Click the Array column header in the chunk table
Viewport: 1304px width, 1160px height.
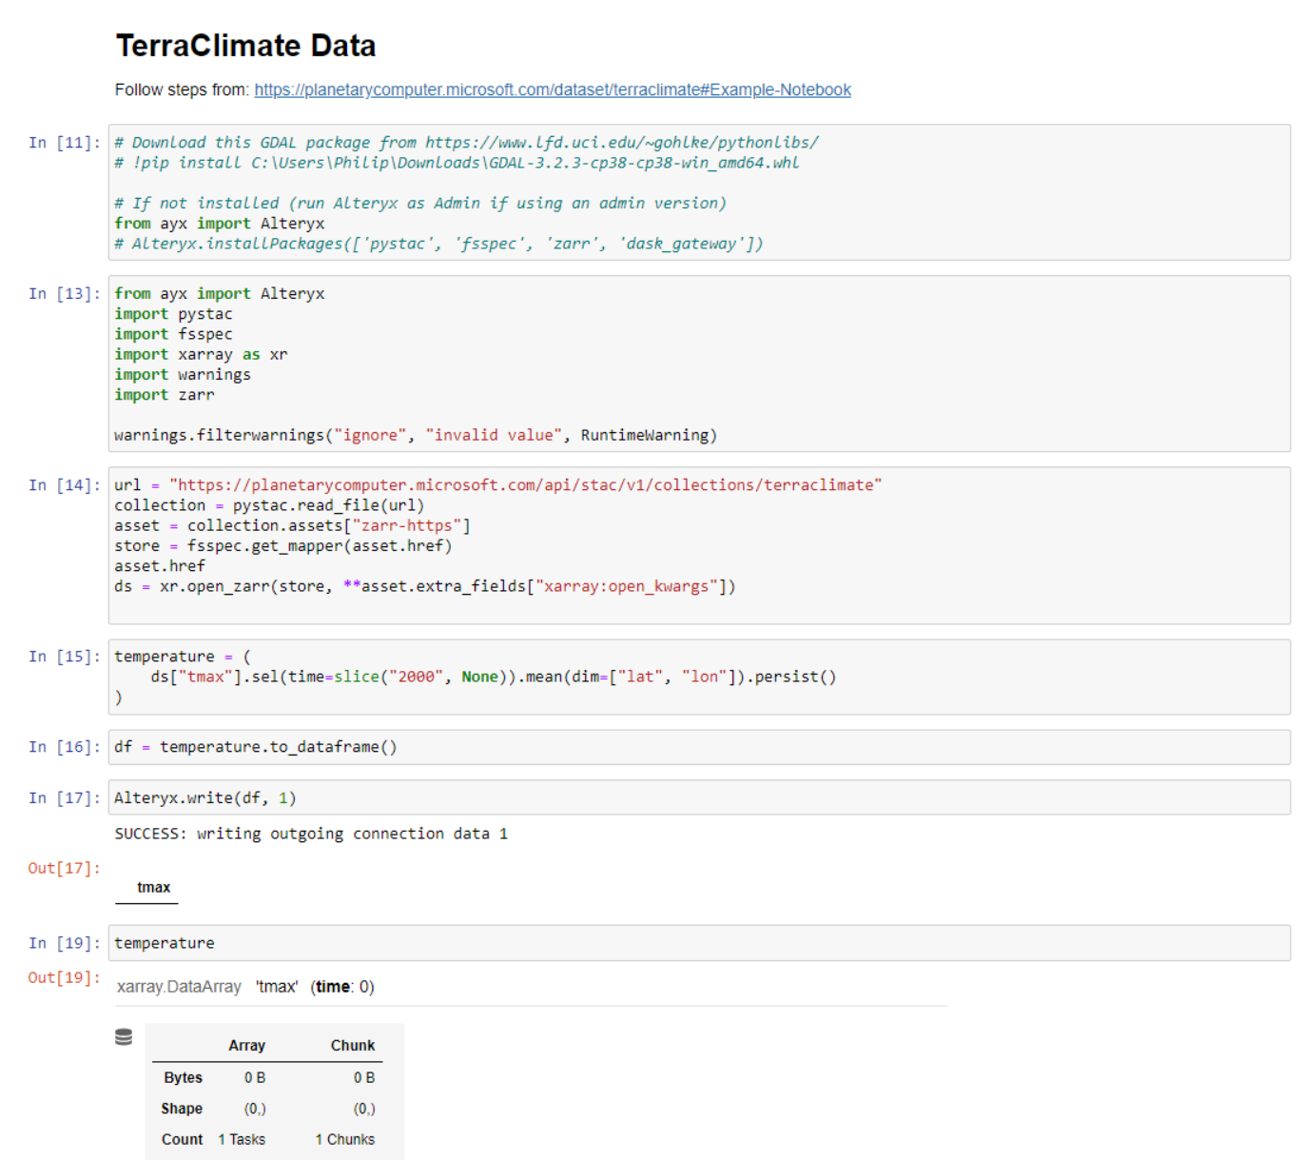[x=246, y=1045]
